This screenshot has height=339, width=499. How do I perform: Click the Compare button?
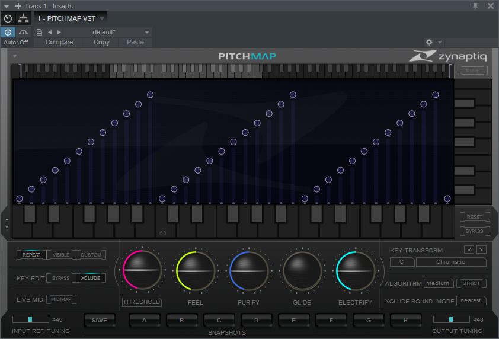[x=59, y=42]
